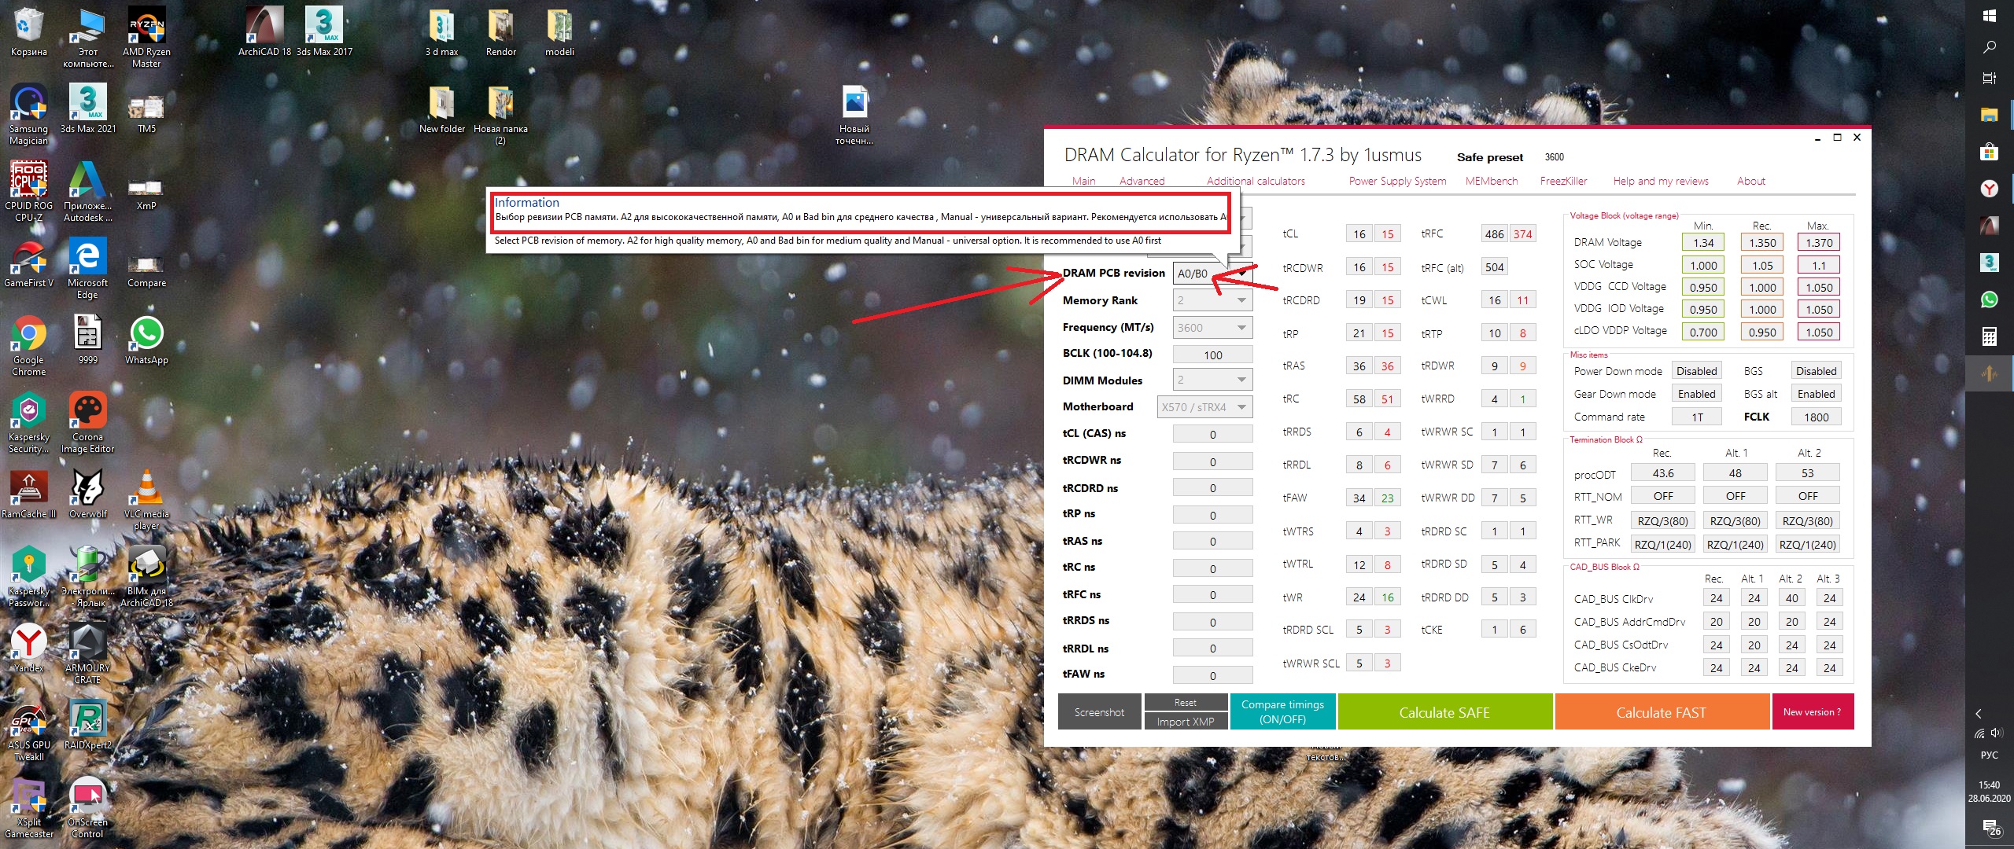Click the Gear Down mode Enabled field
Image resolution: width=2014 pixels, height=849 pixels.
click(x=1696, y=394)
